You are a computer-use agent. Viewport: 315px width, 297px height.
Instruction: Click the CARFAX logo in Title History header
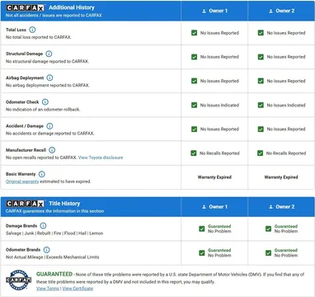(x=25, y=204)
